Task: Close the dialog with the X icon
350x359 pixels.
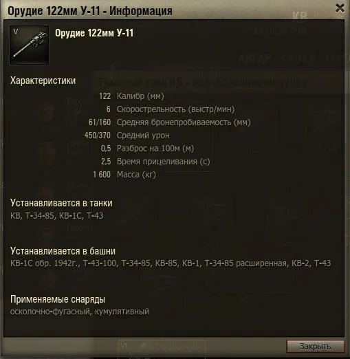Action: pyautogui.click(x=340, y=8)
